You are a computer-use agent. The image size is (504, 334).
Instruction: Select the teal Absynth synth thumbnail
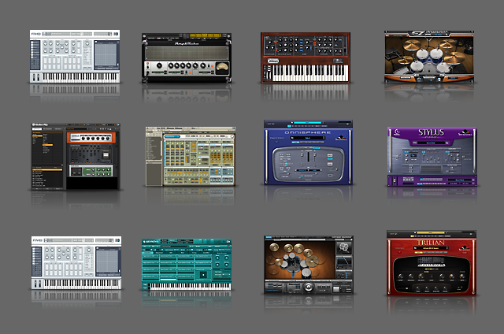coord(187,264)
